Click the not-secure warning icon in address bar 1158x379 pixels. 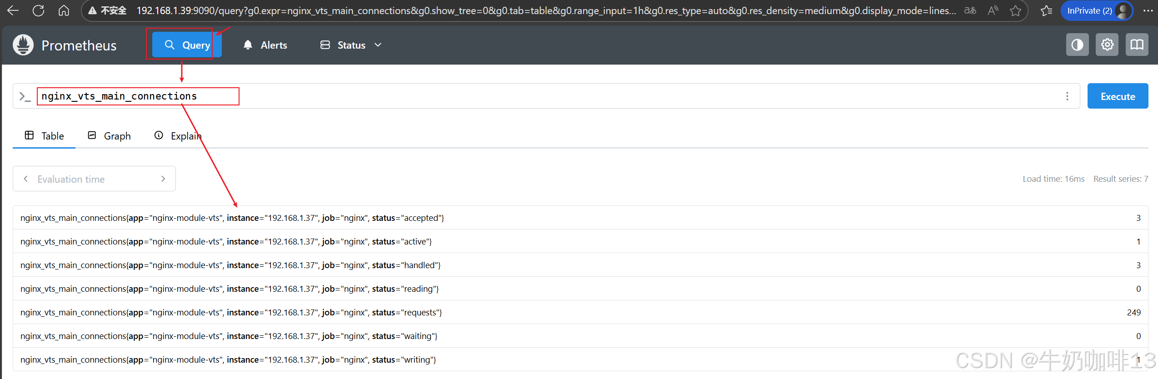click(92, 10)
